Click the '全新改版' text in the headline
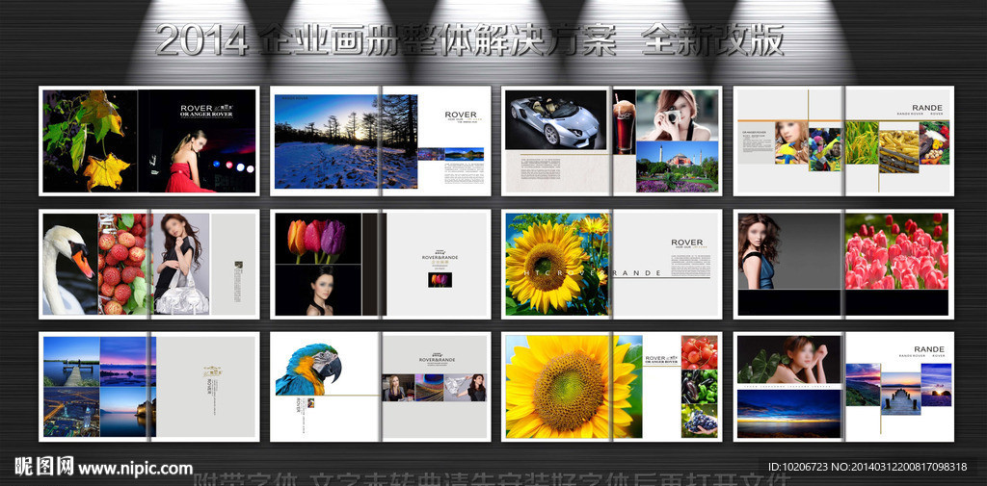Screen dimensions: 987x486 [712, 39]
